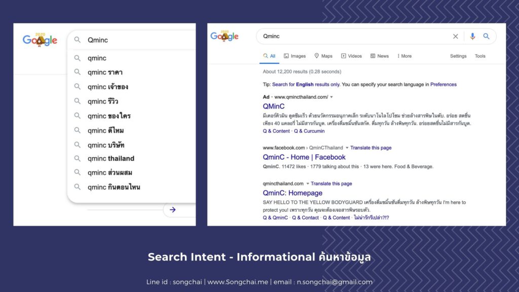Clear the results page search box with X

(x=456, y=36)
